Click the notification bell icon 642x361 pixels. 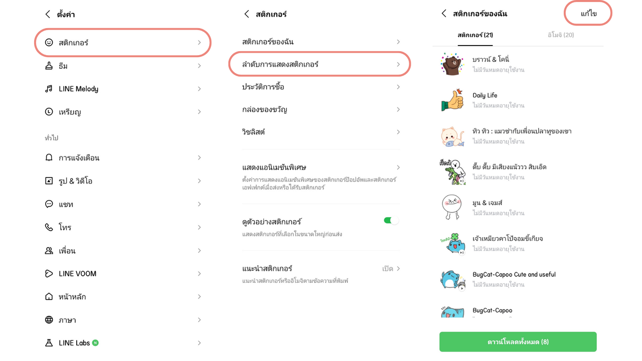pyautogui.click(x=49, y=157)
